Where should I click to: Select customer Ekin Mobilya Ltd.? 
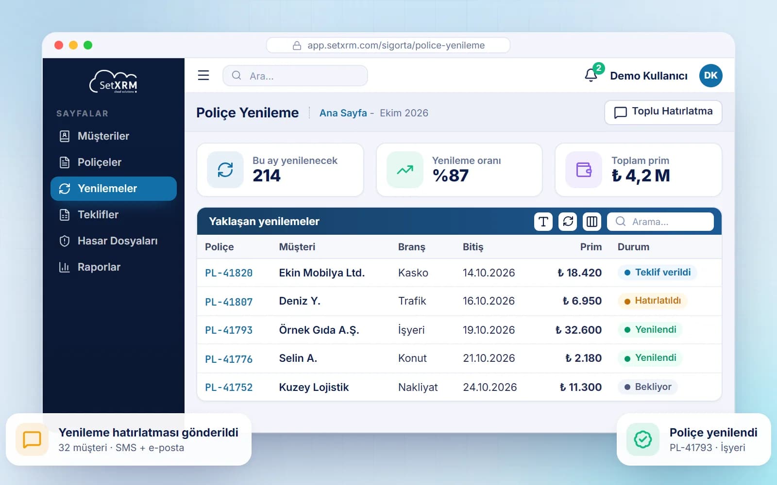pyautogui.click(x=322, y=273)
